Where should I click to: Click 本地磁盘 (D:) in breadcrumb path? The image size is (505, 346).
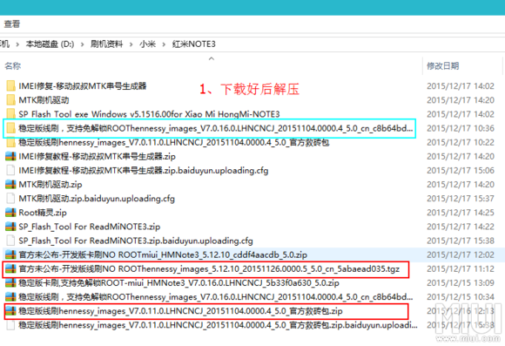[50, 44]
